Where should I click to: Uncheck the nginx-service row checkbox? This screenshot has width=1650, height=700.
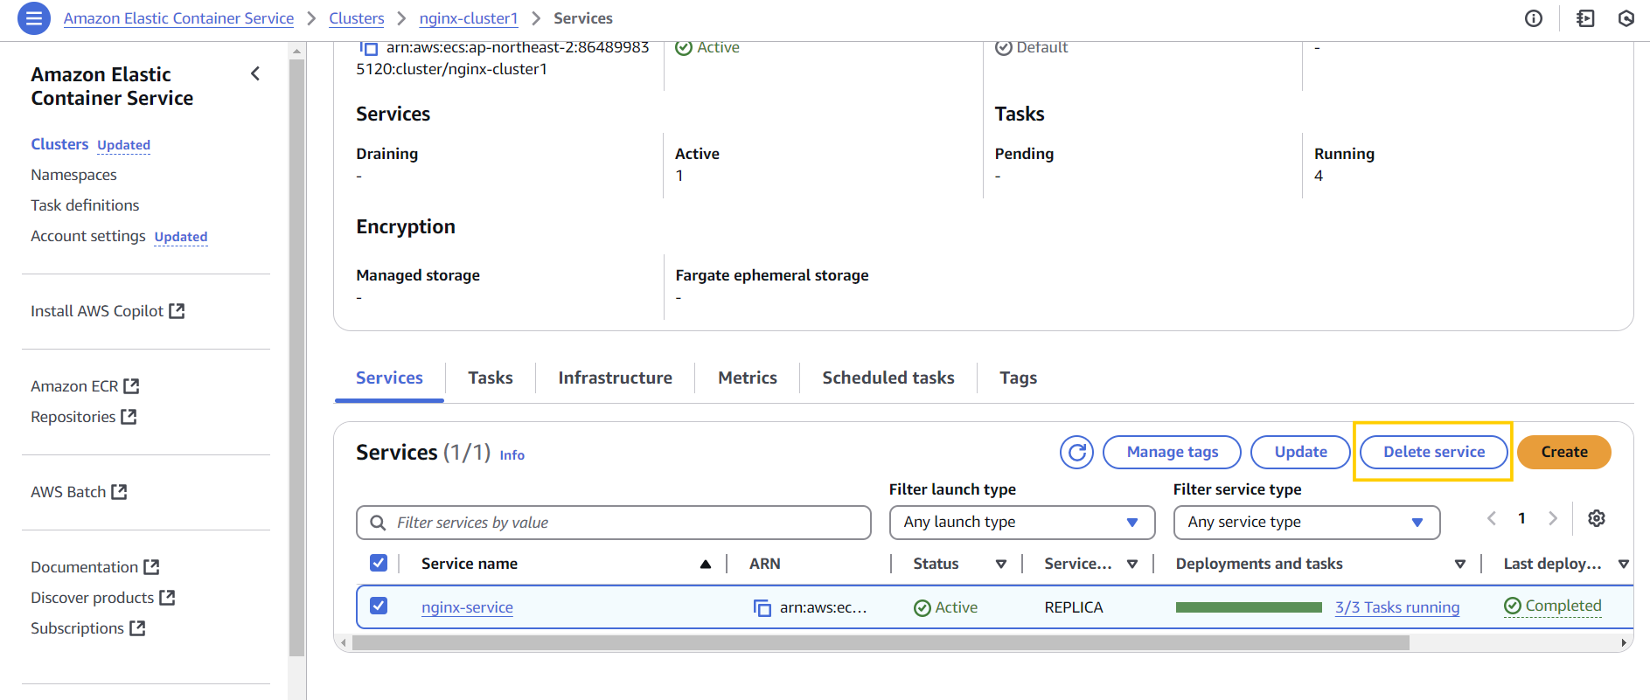click(379, 606)
